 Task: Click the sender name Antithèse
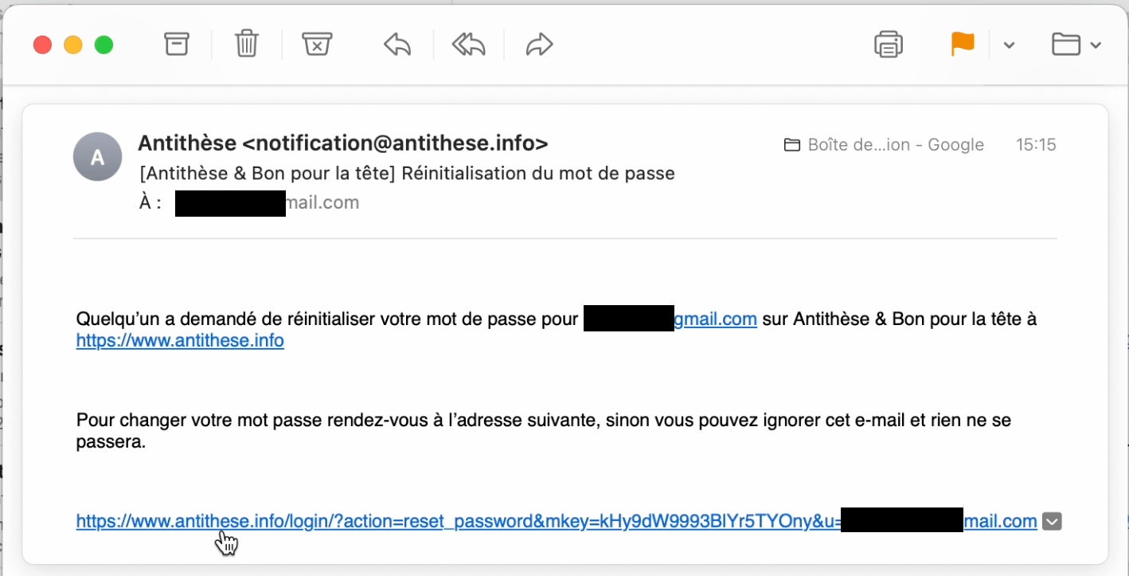(x=187, y=143)
